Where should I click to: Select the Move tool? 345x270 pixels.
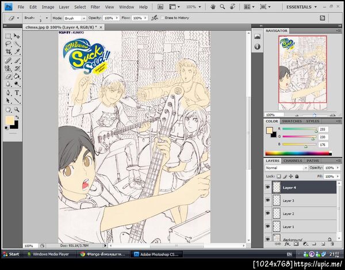coord(17,36)
